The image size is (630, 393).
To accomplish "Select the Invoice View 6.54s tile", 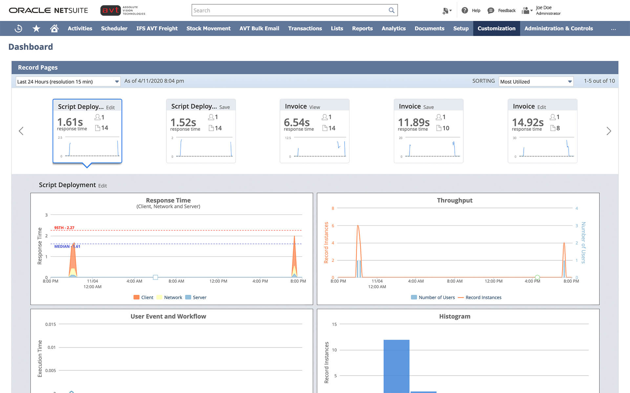I will tap(314, 131).
